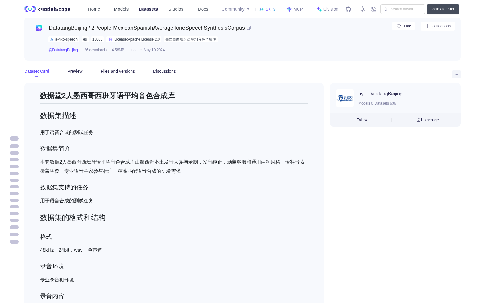Click the 48kHz，24bit，wav，单声道 line
This screenshot has width=485, height=303.
(x=71, y=250)
